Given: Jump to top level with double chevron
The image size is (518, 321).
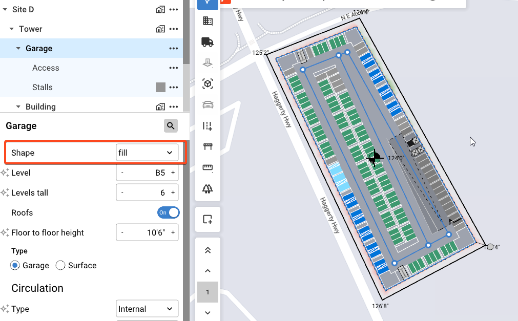Looking at the screenshot, I should click(x=208, y=250).
